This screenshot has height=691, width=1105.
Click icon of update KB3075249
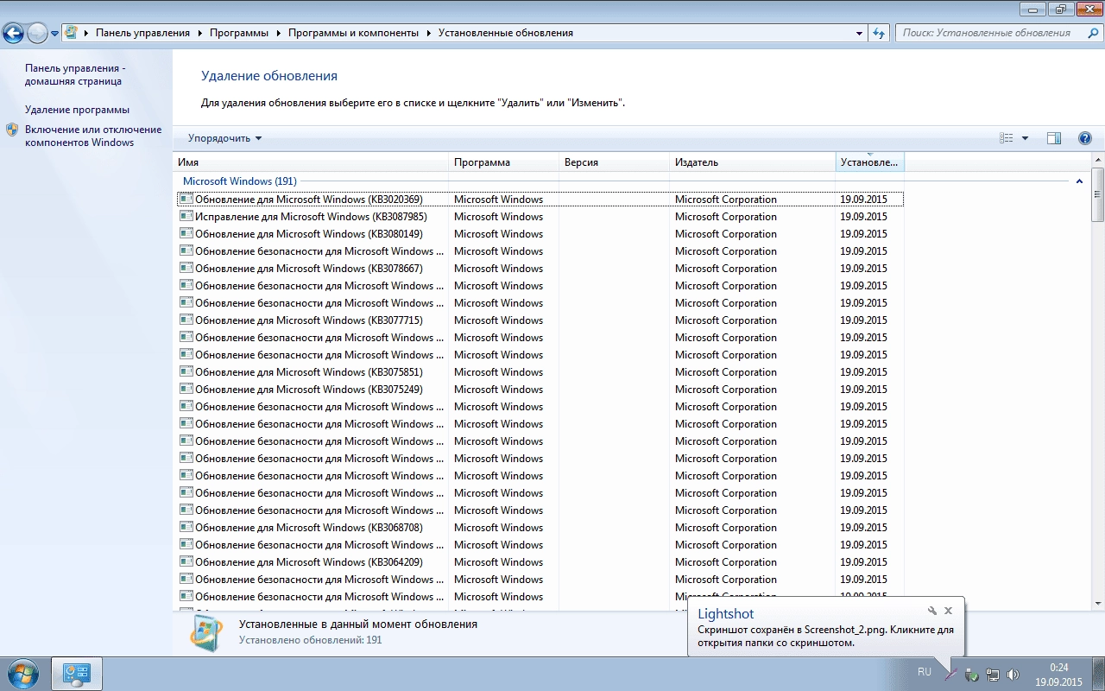(186, 389)
